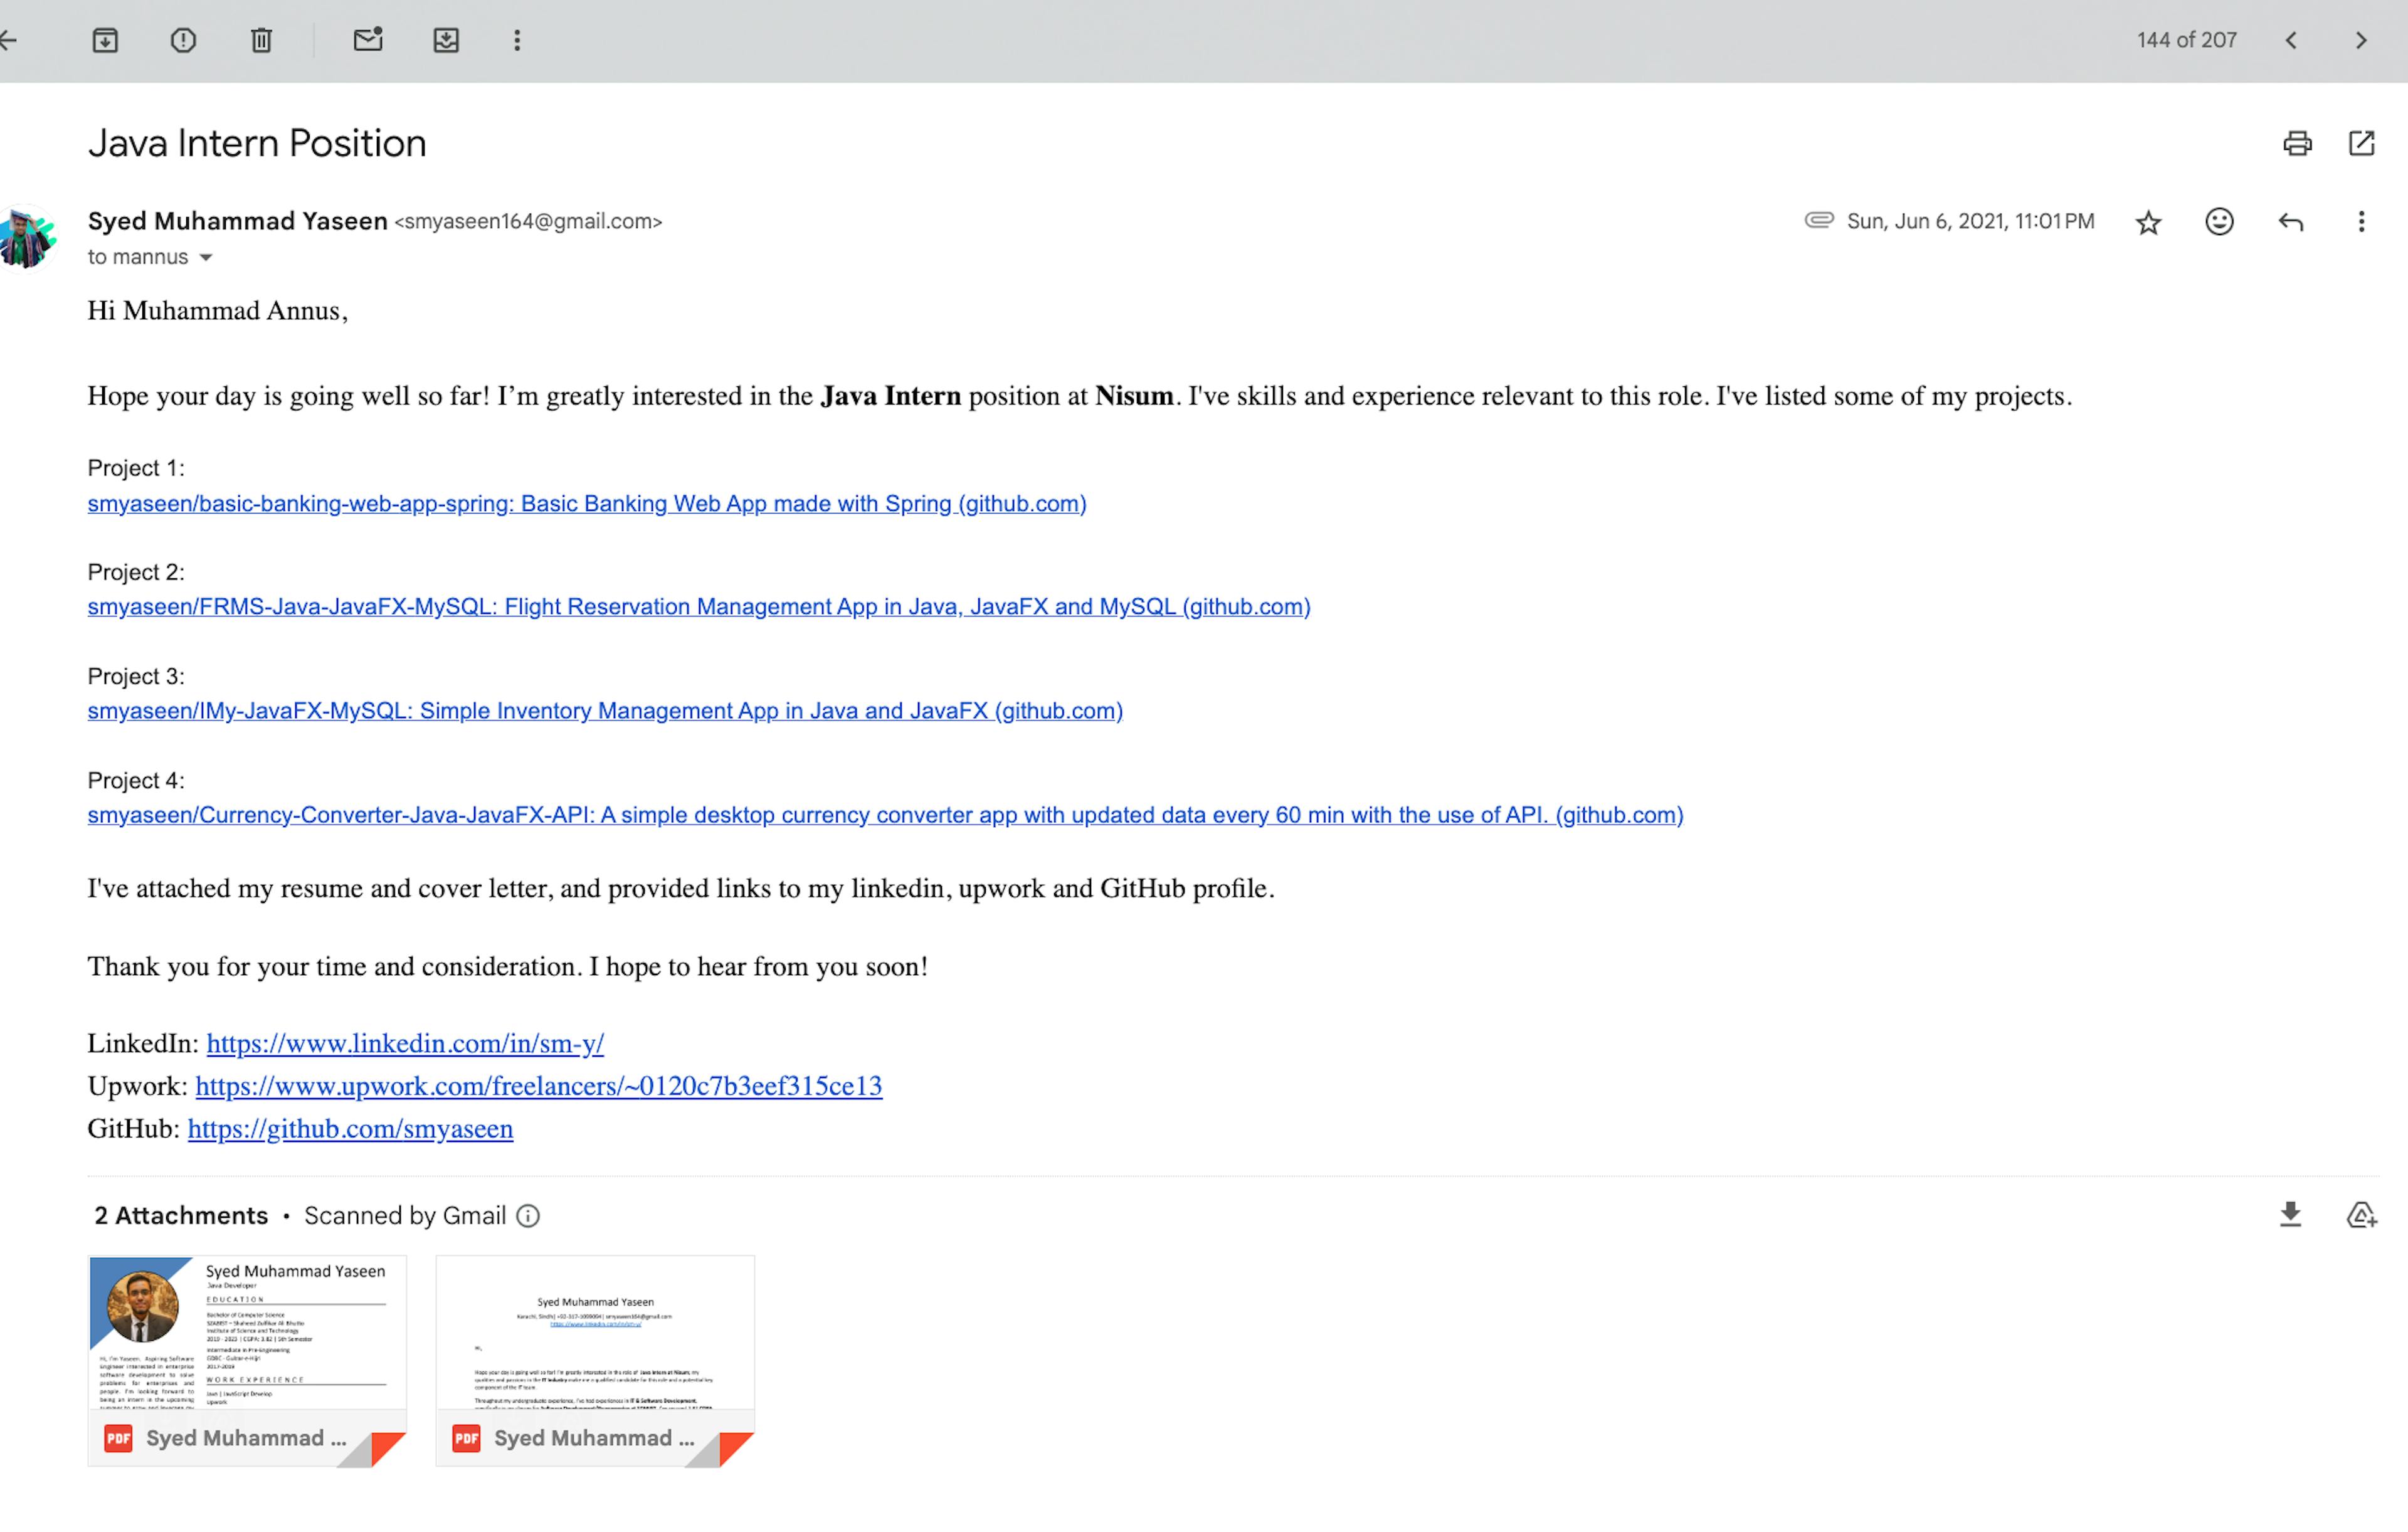Image resolution: width=2408 pixels, height=1532 pixels.
Task: Add an emoji reaction to message
Action: [2220, 221]
